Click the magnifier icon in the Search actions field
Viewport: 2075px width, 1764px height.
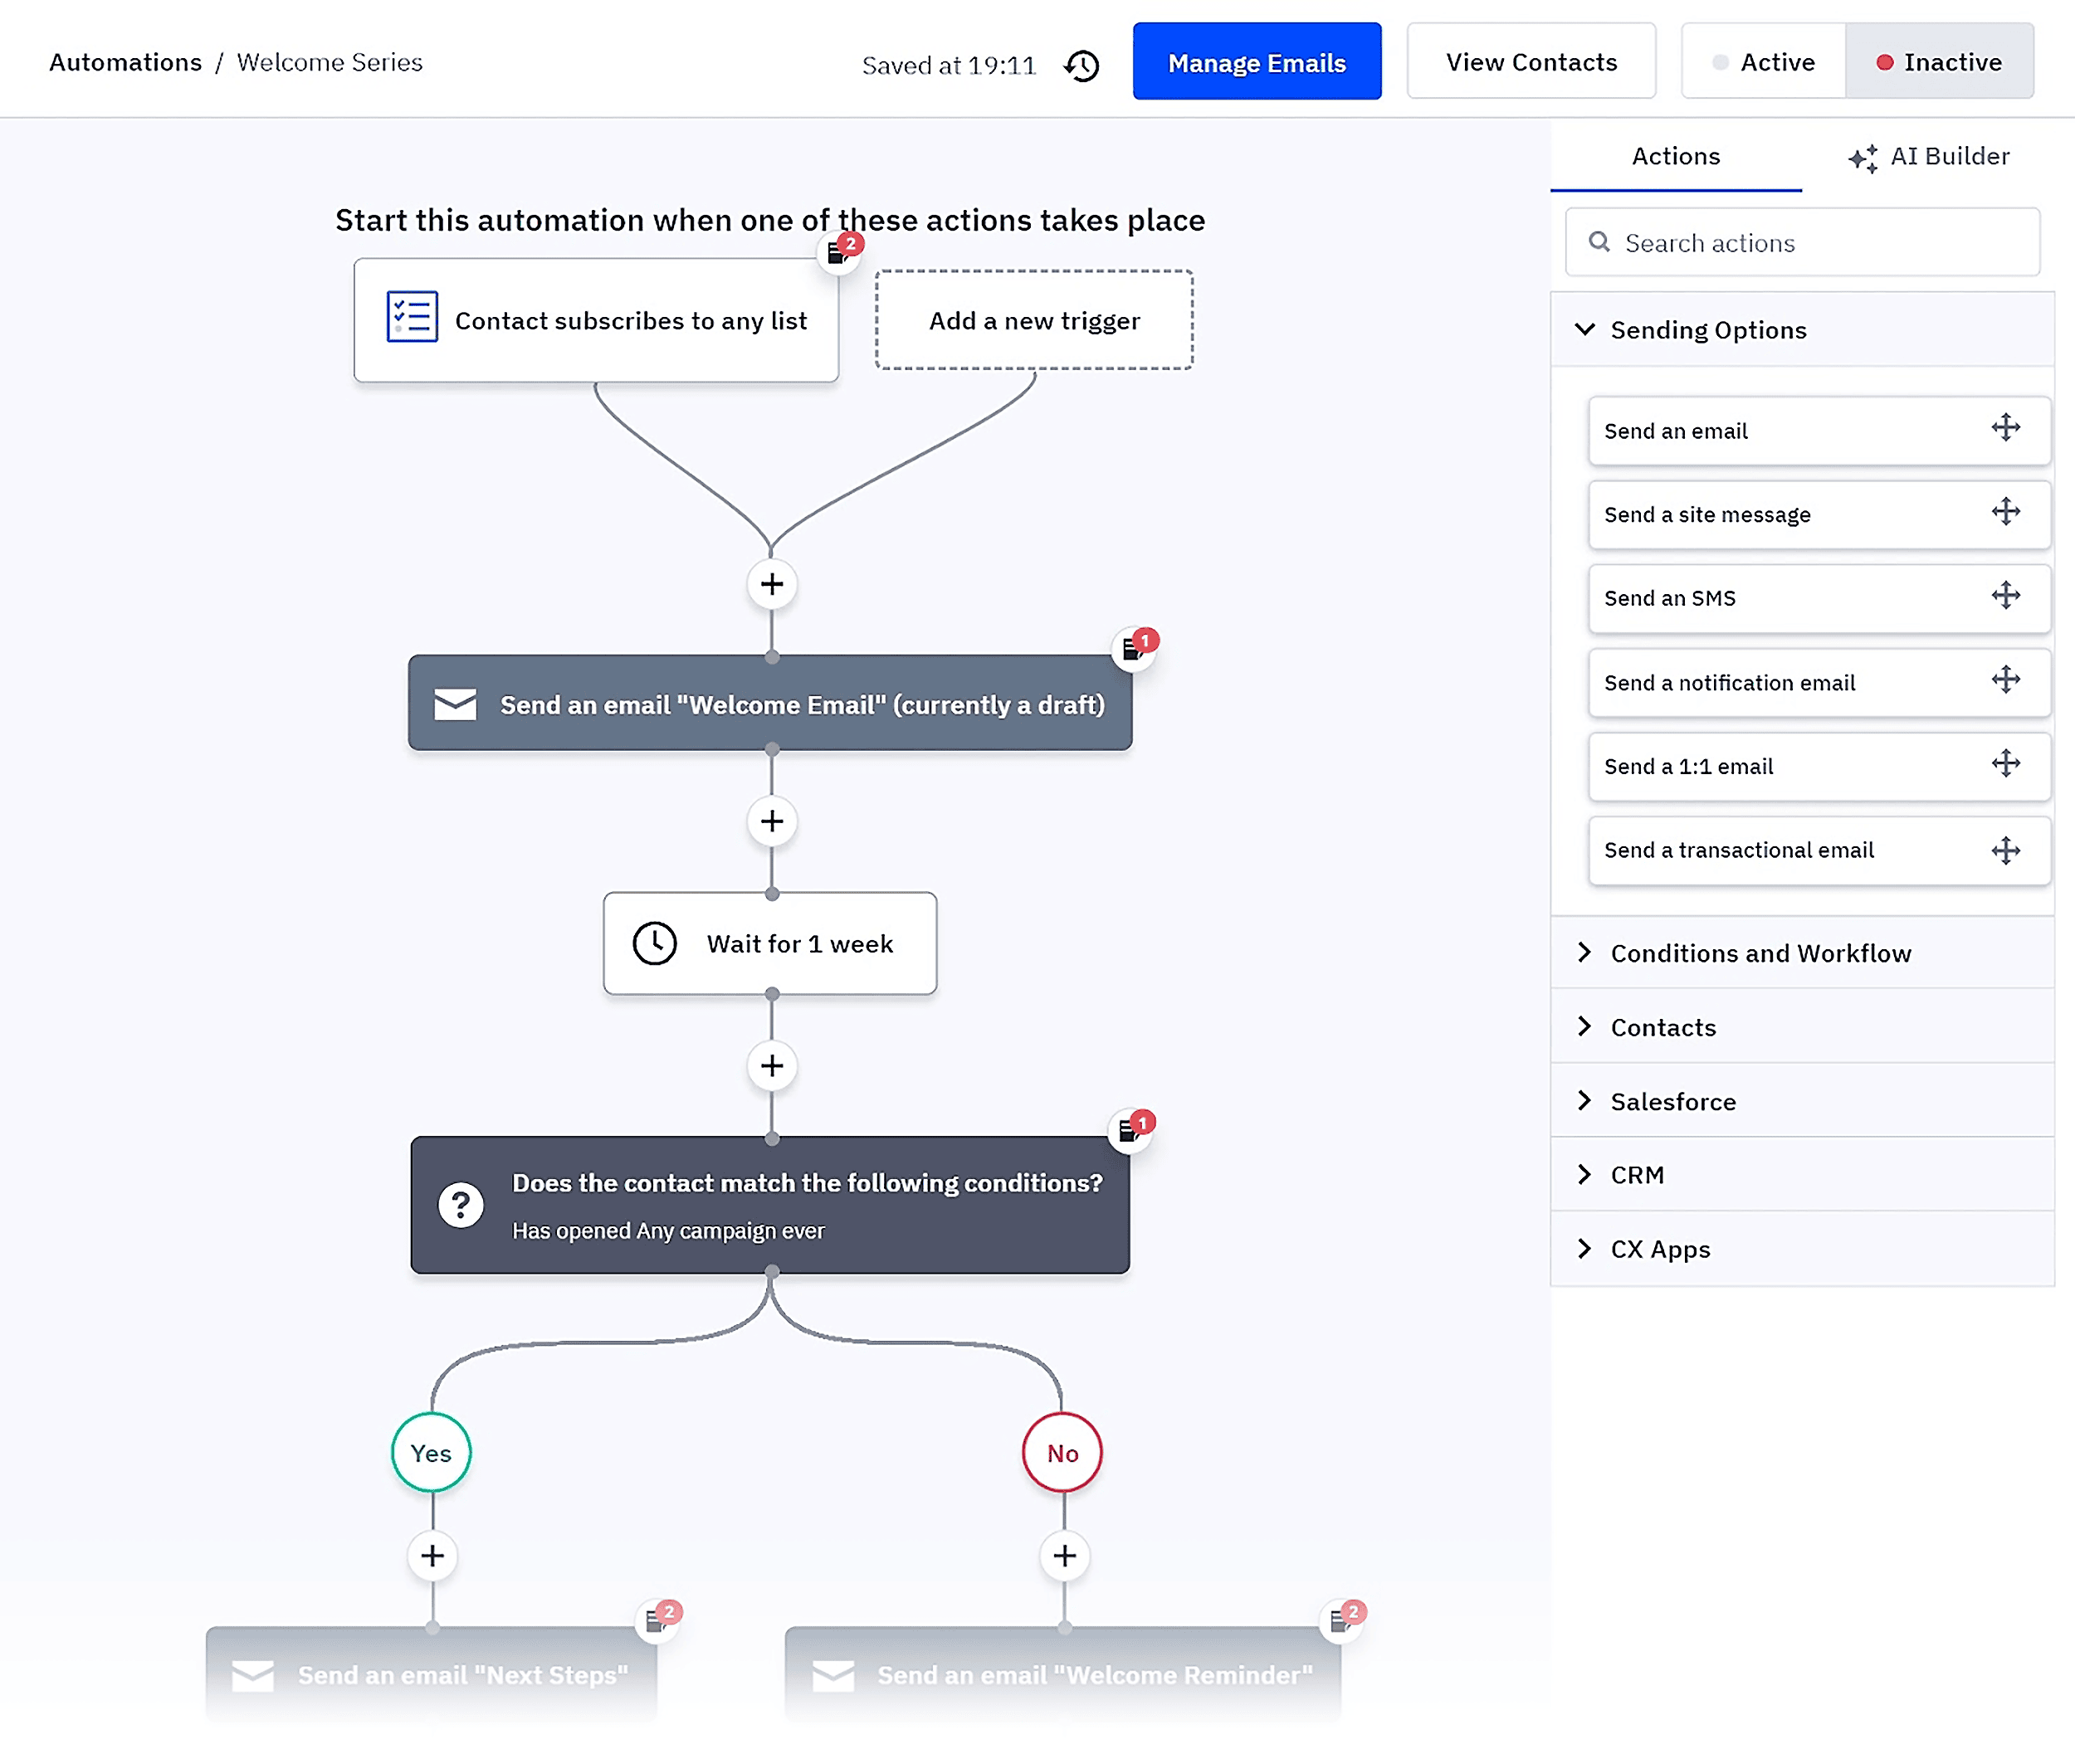click(x=1598, y=242)
